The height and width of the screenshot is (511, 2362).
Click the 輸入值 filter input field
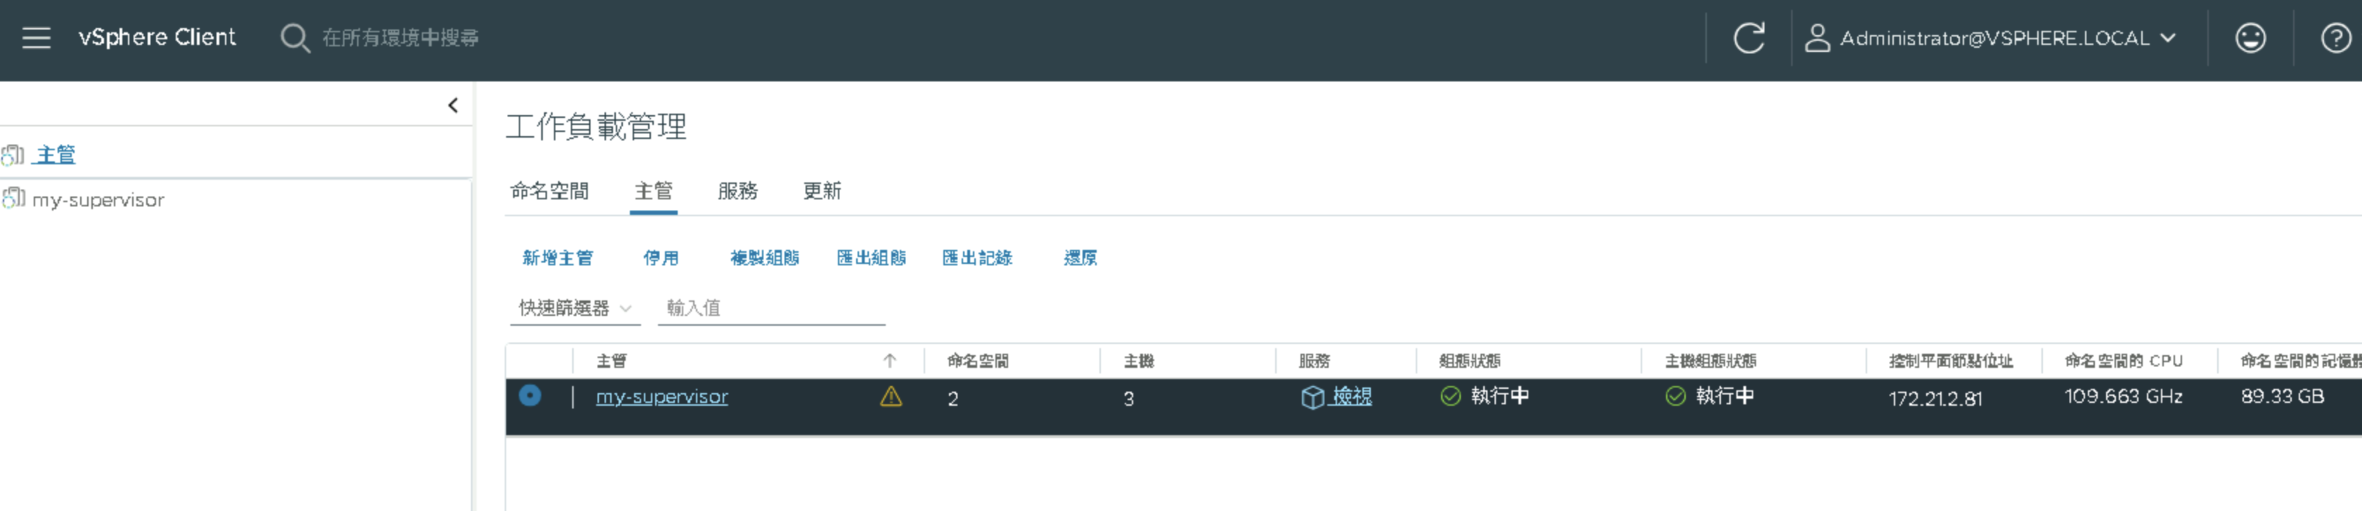point(771,309)
